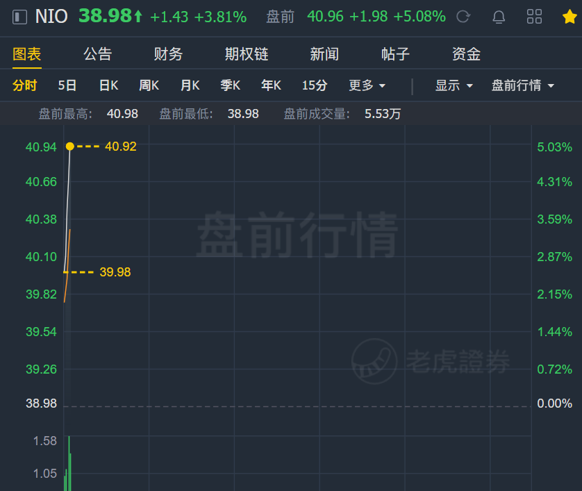582x491 pixels.
Task: Select 周K chart period
Action: pyautogui.click(x=149, y=85)
